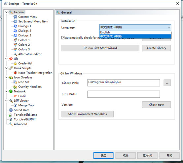Screen dimensions: 183x163
Task: Click the Set Extend Menu Item gear icon
Action: tap(15, 22)
